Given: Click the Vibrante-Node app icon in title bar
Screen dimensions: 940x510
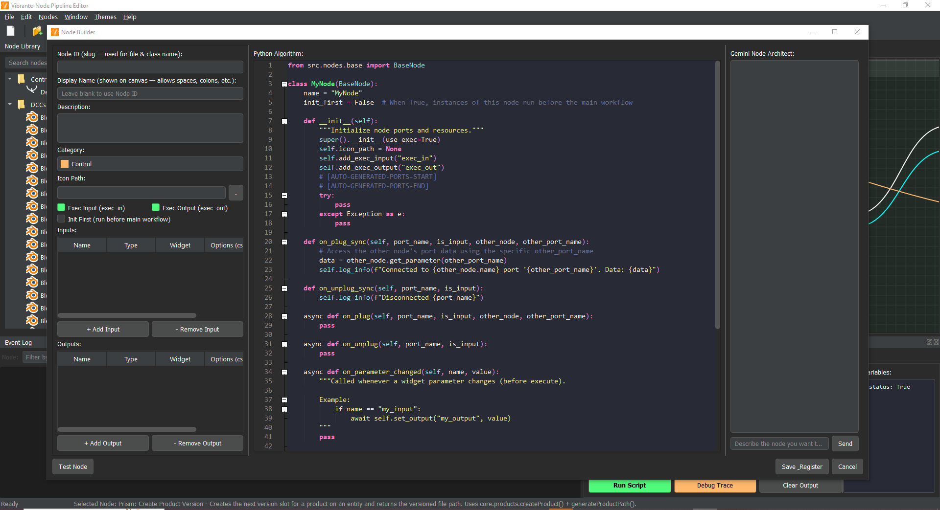Looking at the screenshot, I should (x=5, y=5).
